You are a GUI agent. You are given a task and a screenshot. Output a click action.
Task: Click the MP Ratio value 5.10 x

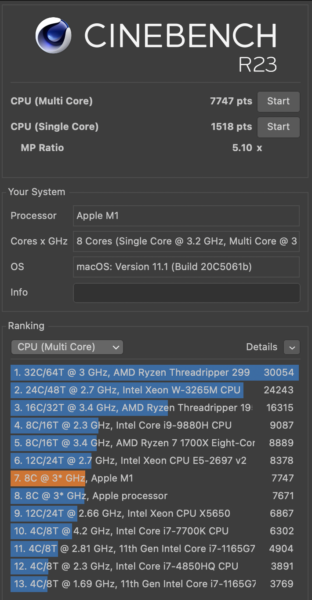pyautogui.click(x=247, y=148)
